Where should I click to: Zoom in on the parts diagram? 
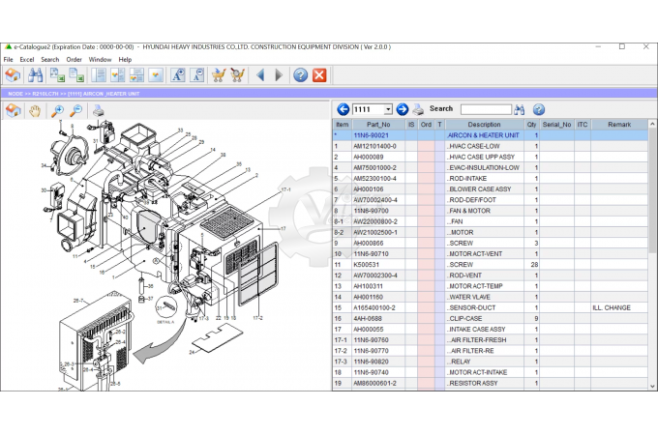pos(57,111)
